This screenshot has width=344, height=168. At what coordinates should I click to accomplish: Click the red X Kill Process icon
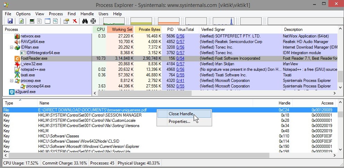tap(75, 21)
